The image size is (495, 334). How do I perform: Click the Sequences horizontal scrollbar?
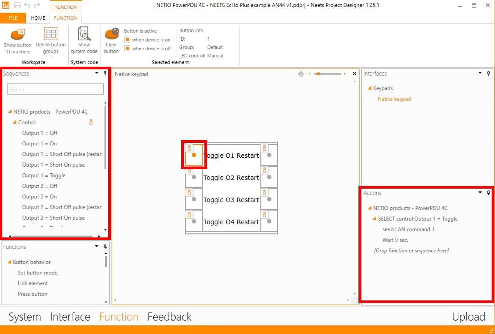click(52, 236)
